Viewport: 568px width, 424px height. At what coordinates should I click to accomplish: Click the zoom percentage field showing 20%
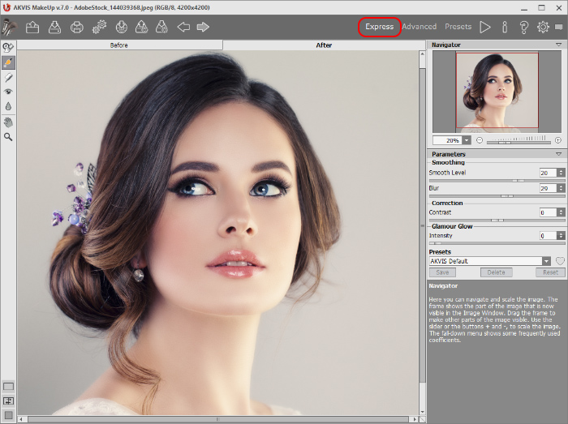448,140
